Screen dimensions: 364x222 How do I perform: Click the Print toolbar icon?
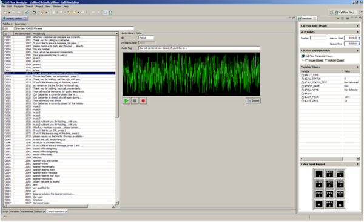click(x=19, y=12)
